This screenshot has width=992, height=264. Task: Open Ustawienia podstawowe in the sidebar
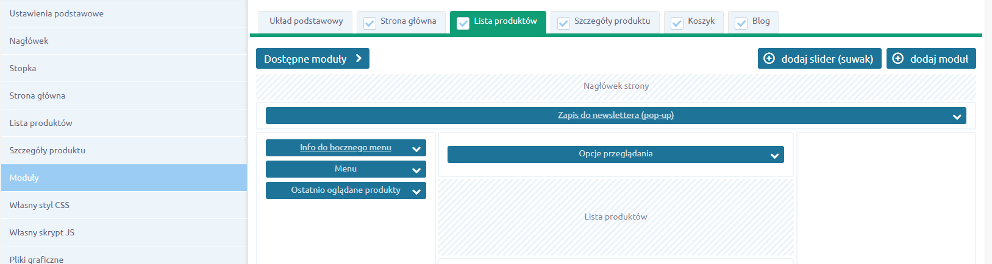click(x=57, y=13)
